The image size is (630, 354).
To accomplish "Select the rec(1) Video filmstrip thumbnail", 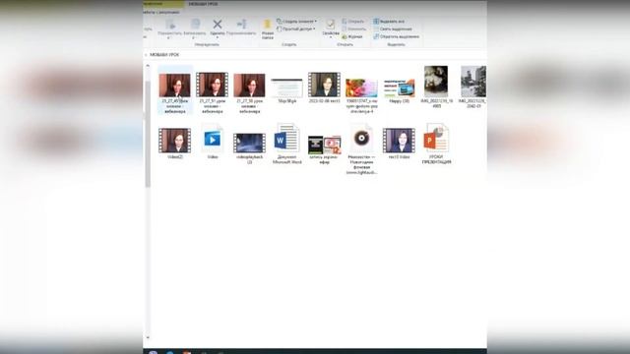I will click(399, 141).
